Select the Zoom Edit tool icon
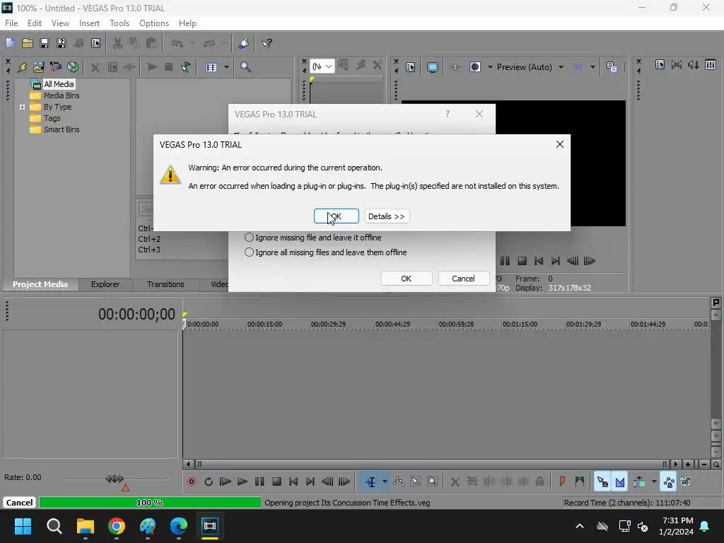Viewport: 724px width, 543px height. tap(432, 481)
